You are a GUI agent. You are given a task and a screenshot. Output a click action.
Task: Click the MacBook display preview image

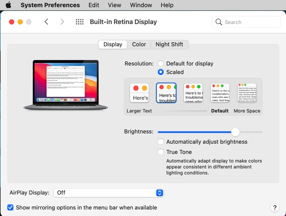coord(66,85)
